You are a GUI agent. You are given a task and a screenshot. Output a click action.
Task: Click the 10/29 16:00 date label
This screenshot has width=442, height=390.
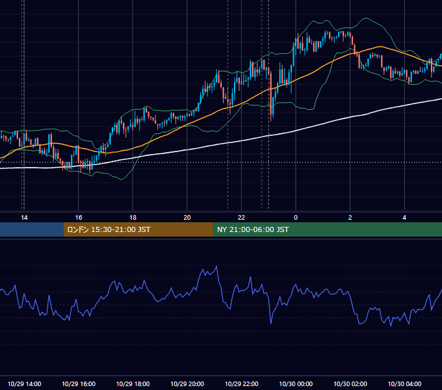(79, 383)
